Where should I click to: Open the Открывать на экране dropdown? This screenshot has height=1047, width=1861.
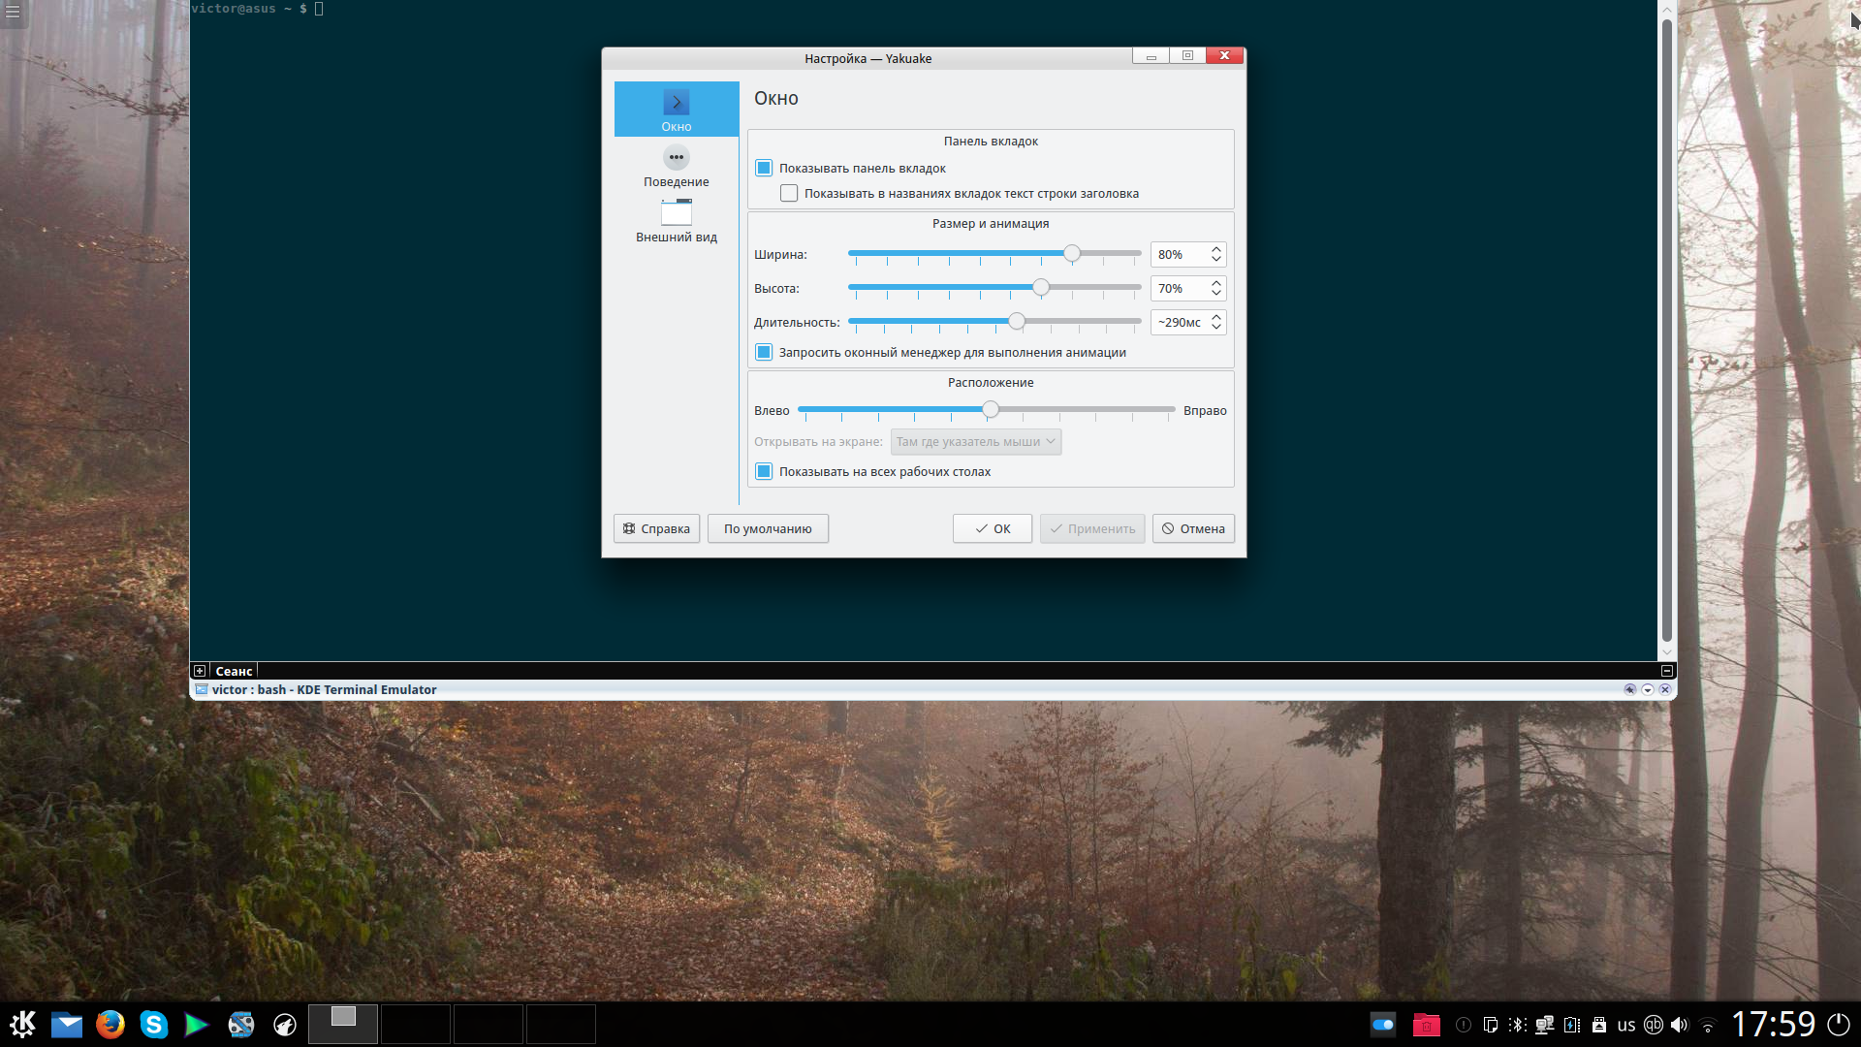pyautogui.click(x=975, y=442)
